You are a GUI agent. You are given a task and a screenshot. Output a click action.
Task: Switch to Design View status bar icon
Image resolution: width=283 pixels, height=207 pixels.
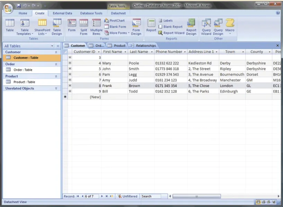point(274,202)
